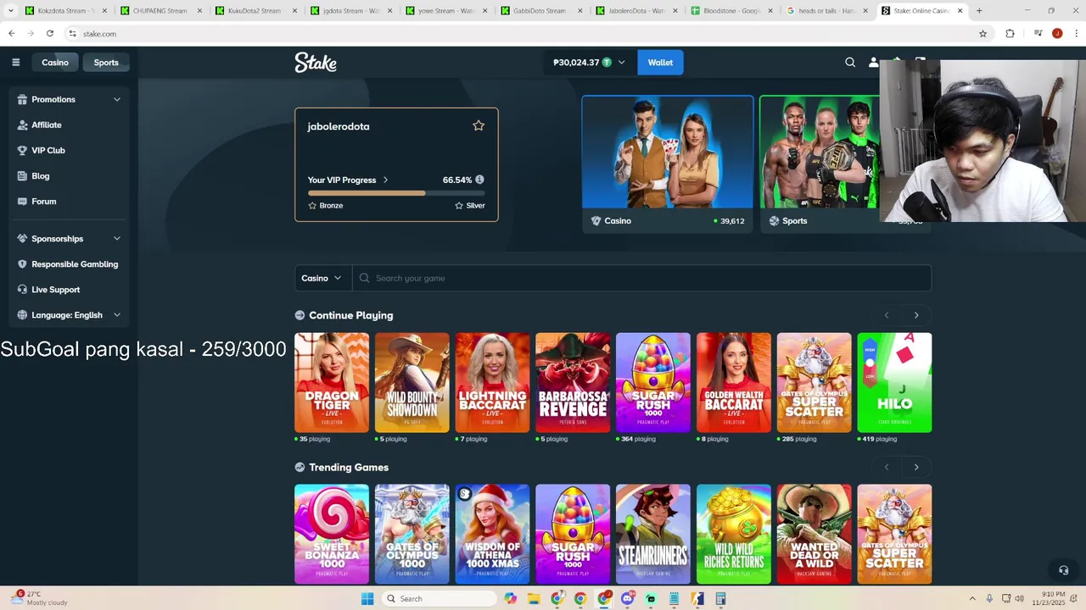Click the Windows taskbar Search box
This screenshot has width=1086, height=610.
click(437, 598)
